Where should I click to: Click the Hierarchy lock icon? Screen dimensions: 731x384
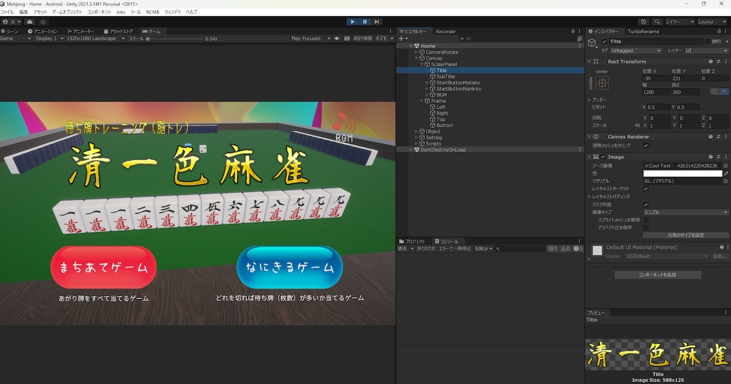click(572, 31)
